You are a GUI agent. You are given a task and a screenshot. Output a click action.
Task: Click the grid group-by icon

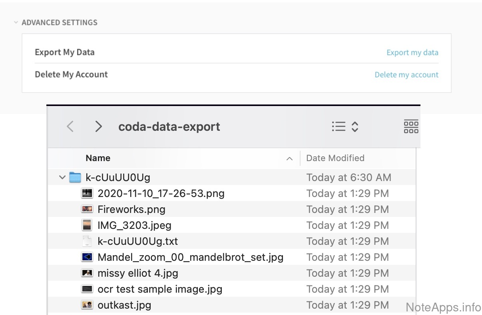pos(411,126)
